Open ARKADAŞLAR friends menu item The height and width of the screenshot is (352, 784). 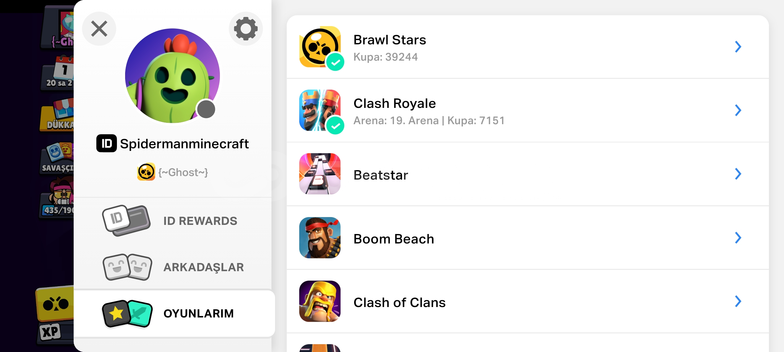[x=172, y=267]
